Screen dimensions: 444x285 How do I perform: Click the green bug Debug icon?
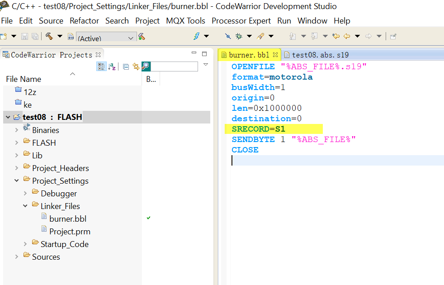239,36
